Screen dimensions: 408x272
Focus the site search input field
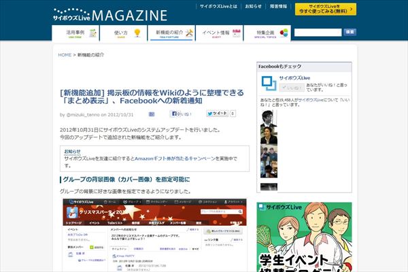point(318,32)
